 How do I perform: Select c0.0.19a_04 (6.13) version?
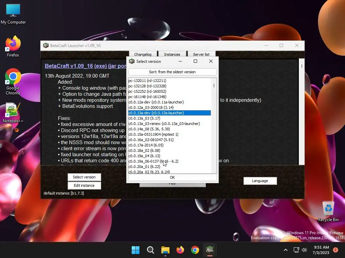tap(170, 156)
